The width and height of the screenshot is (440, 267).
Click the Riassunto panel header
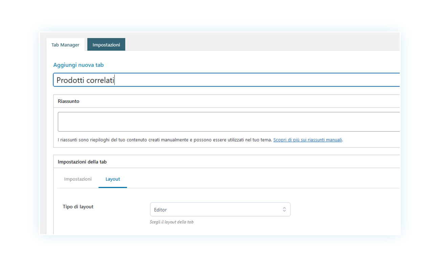(x=226, y=101)
